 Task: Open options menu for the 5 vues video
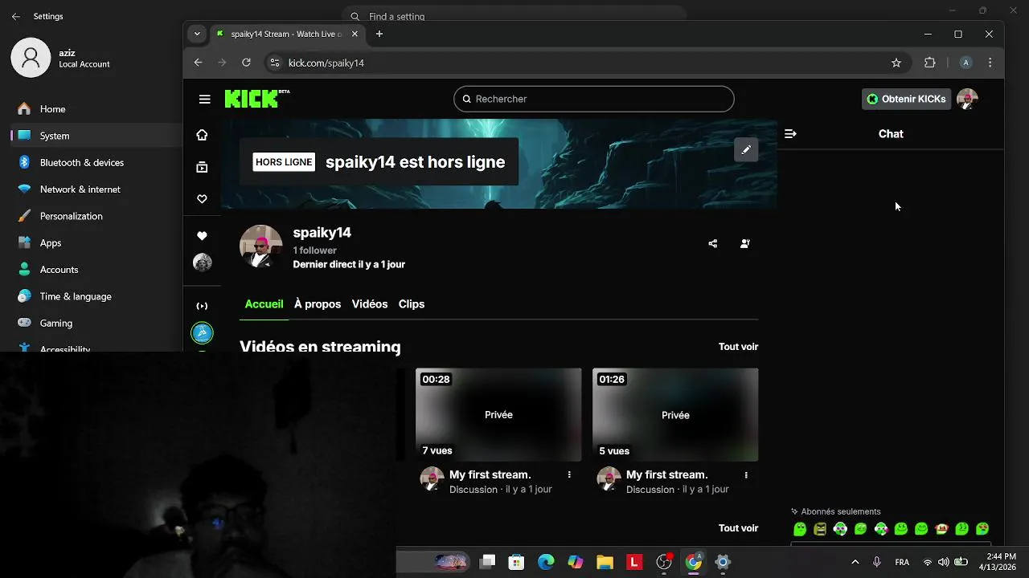pyautogui.click(x=746, y=474)
